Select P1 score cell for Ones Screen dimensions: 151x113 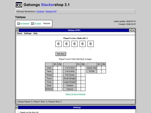tap(55, 68)
